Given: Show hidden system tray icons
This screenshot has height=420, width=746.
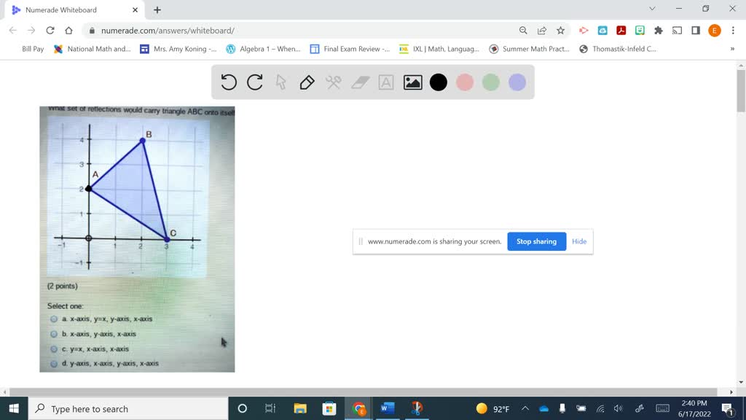Looking at the screenshot, I should pos(525,408).
